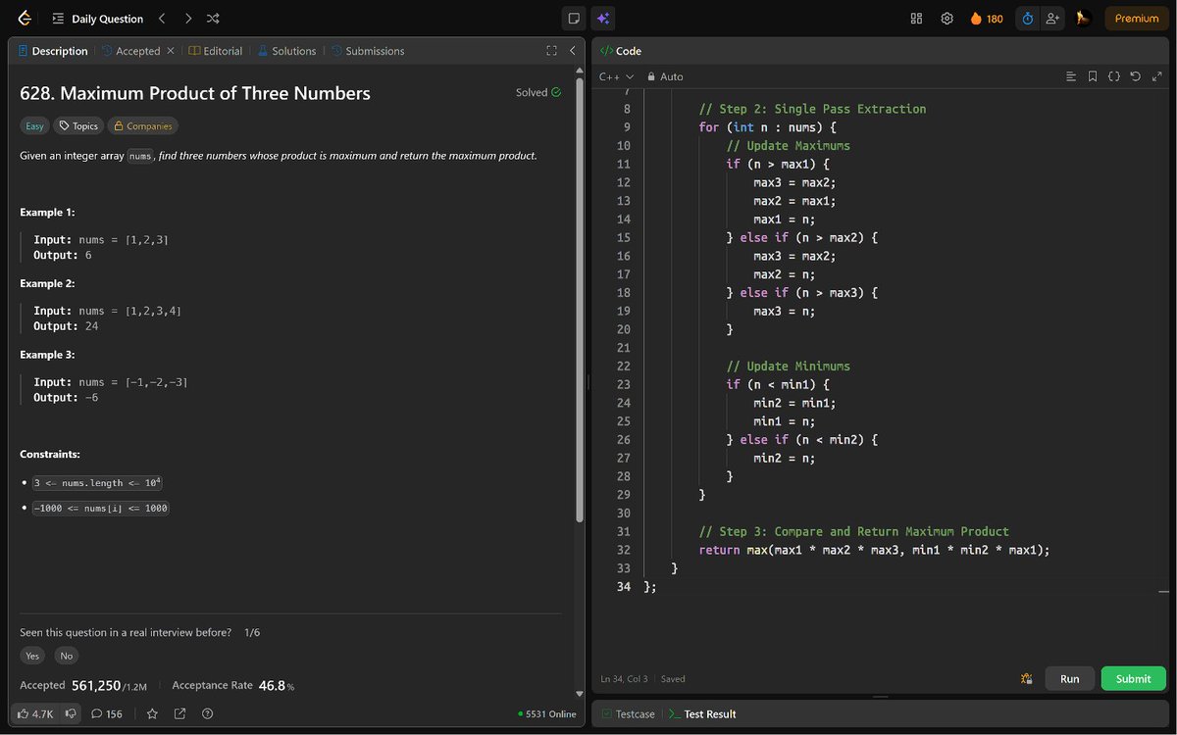This screenshot has height=735, width=1177.
Task: Click line number 22 in the gutter
Action: pos(624,366)
